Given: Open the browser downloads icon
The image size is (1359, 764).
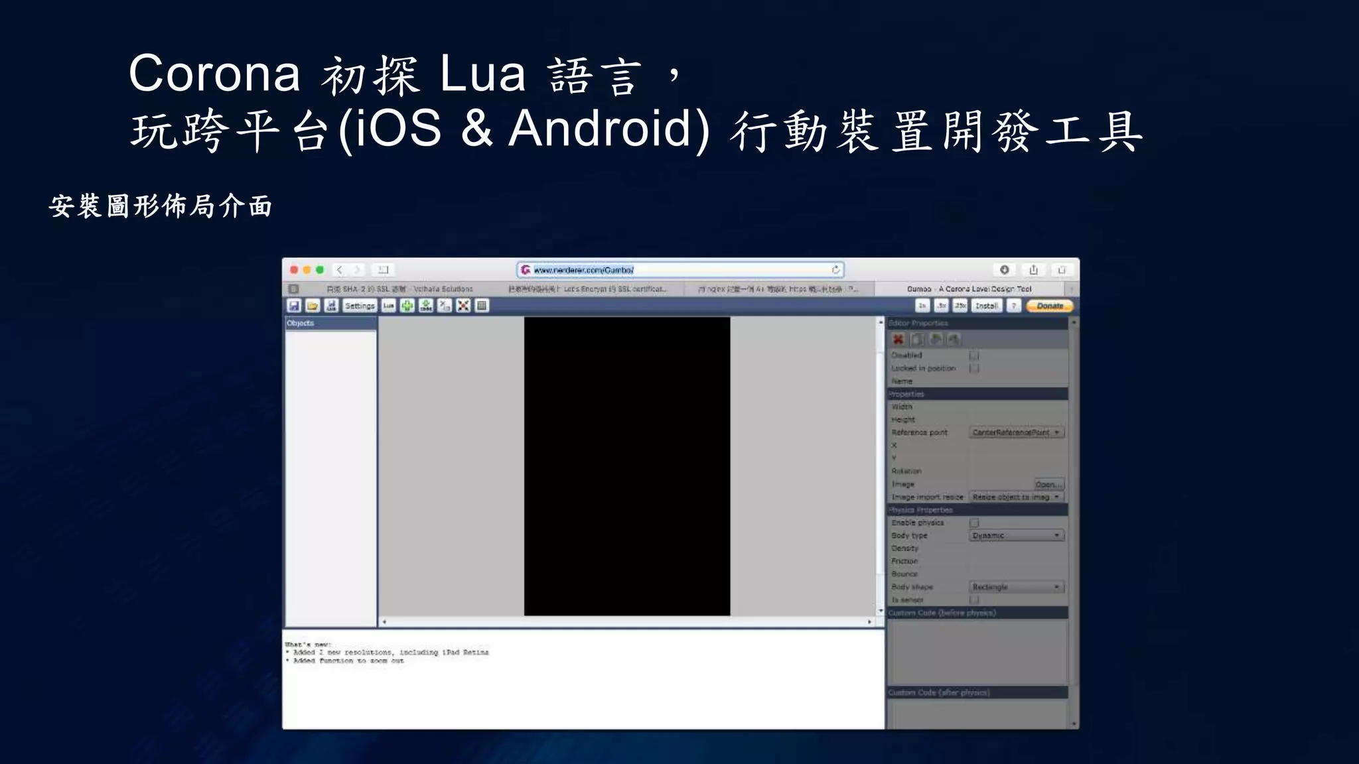Looking at the screenshot, I should point(1005,270).
